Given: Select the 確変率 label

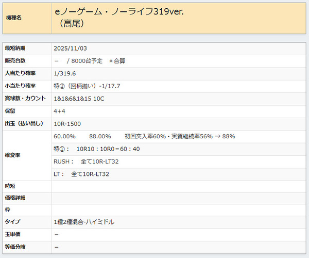Looking at the screenshot, I should click(x=12, y=155).
